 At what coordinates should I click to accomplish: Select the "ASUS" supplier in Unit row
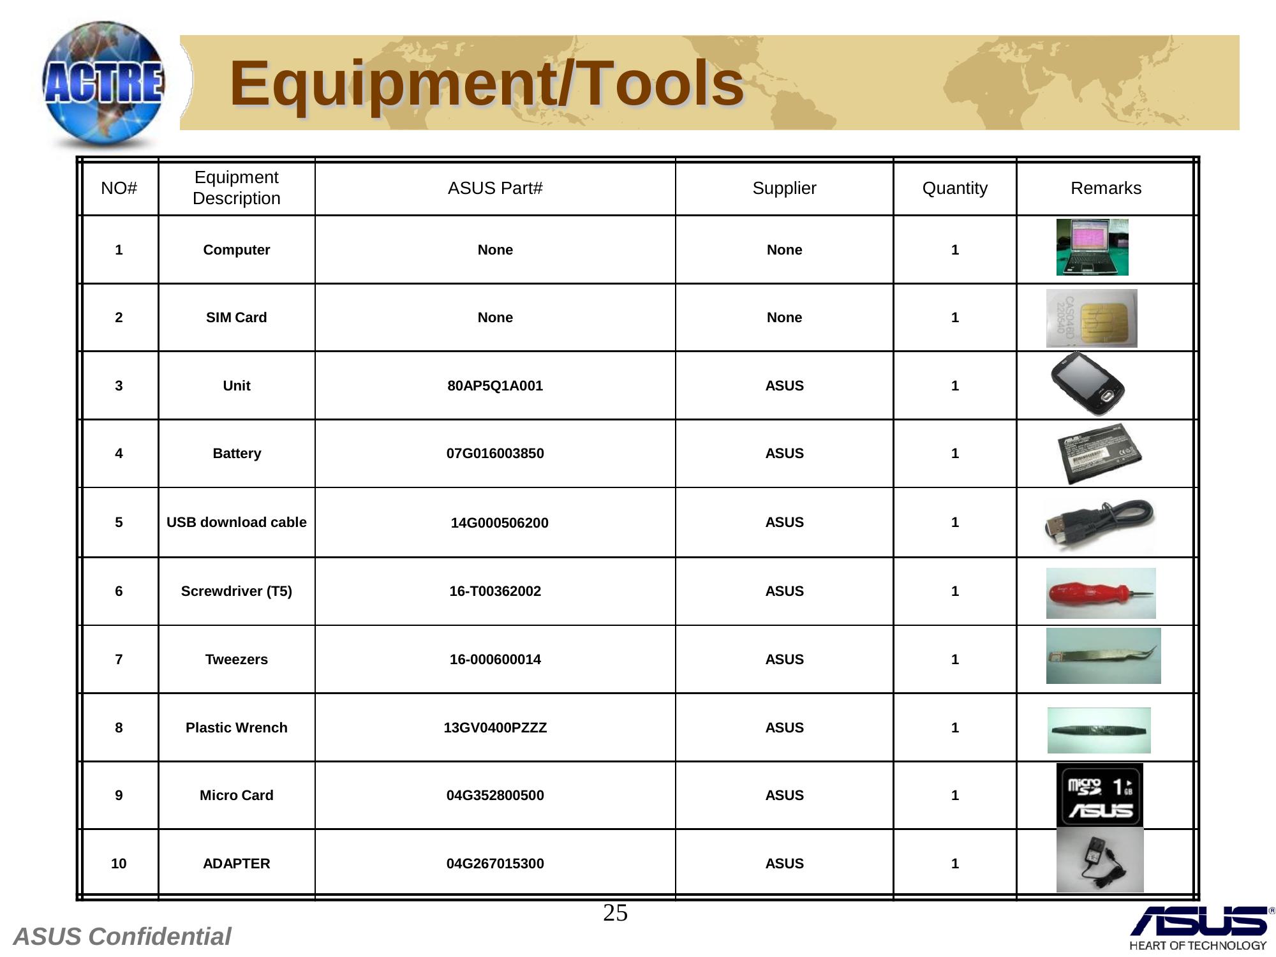click(784, 386)
